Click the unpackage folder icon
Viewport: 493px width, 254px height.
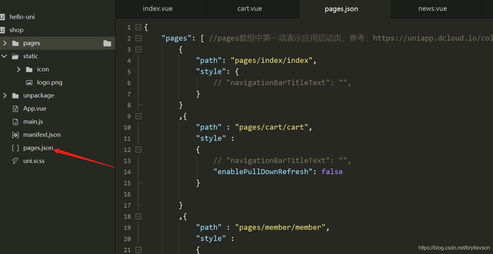click(x=15, y=96)
